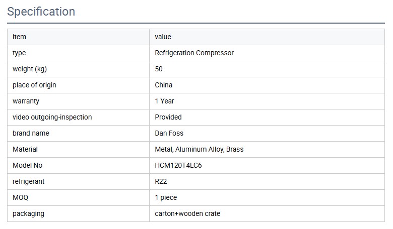Select the weight (kg) label cell

[x=78, y=69]
